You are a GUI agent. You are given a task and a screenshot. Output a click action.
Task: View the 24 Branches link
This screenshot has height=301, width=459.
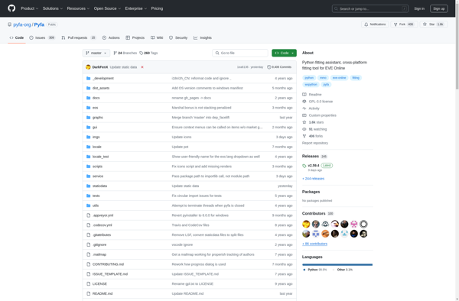coord(125,53)
